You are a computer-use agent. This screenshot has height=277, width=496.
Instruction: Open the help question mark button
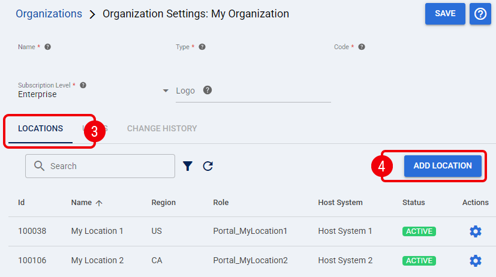click(x=480, y=14)
